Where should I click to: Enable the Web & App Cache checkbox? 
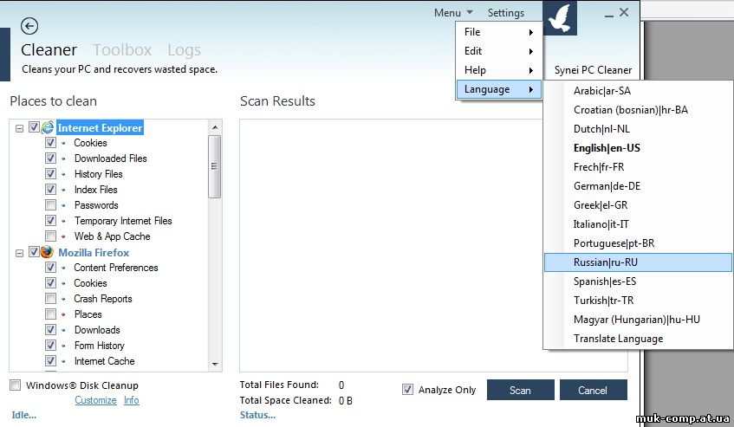(50, 236)
